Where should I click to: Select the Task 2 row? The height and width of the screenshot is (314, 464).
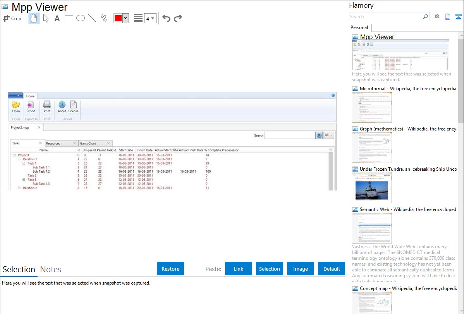(170, 175)
